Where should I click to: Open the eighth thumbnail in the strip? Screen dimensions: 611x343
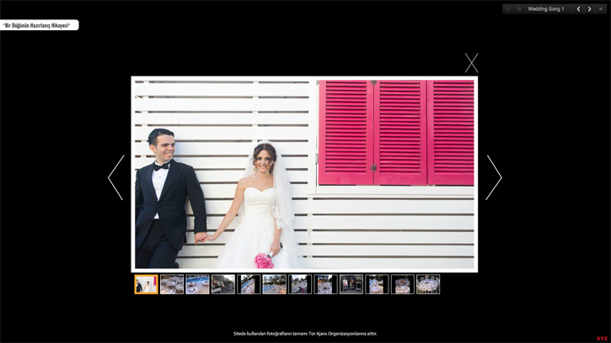[x=326, y=284]
